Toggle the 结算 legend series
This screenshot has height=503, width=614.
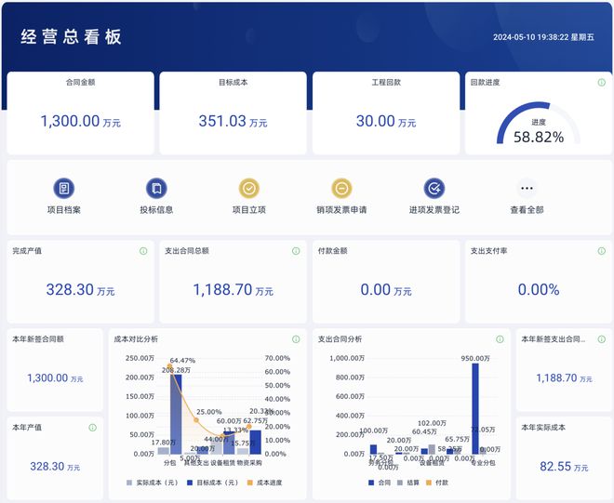408,483
